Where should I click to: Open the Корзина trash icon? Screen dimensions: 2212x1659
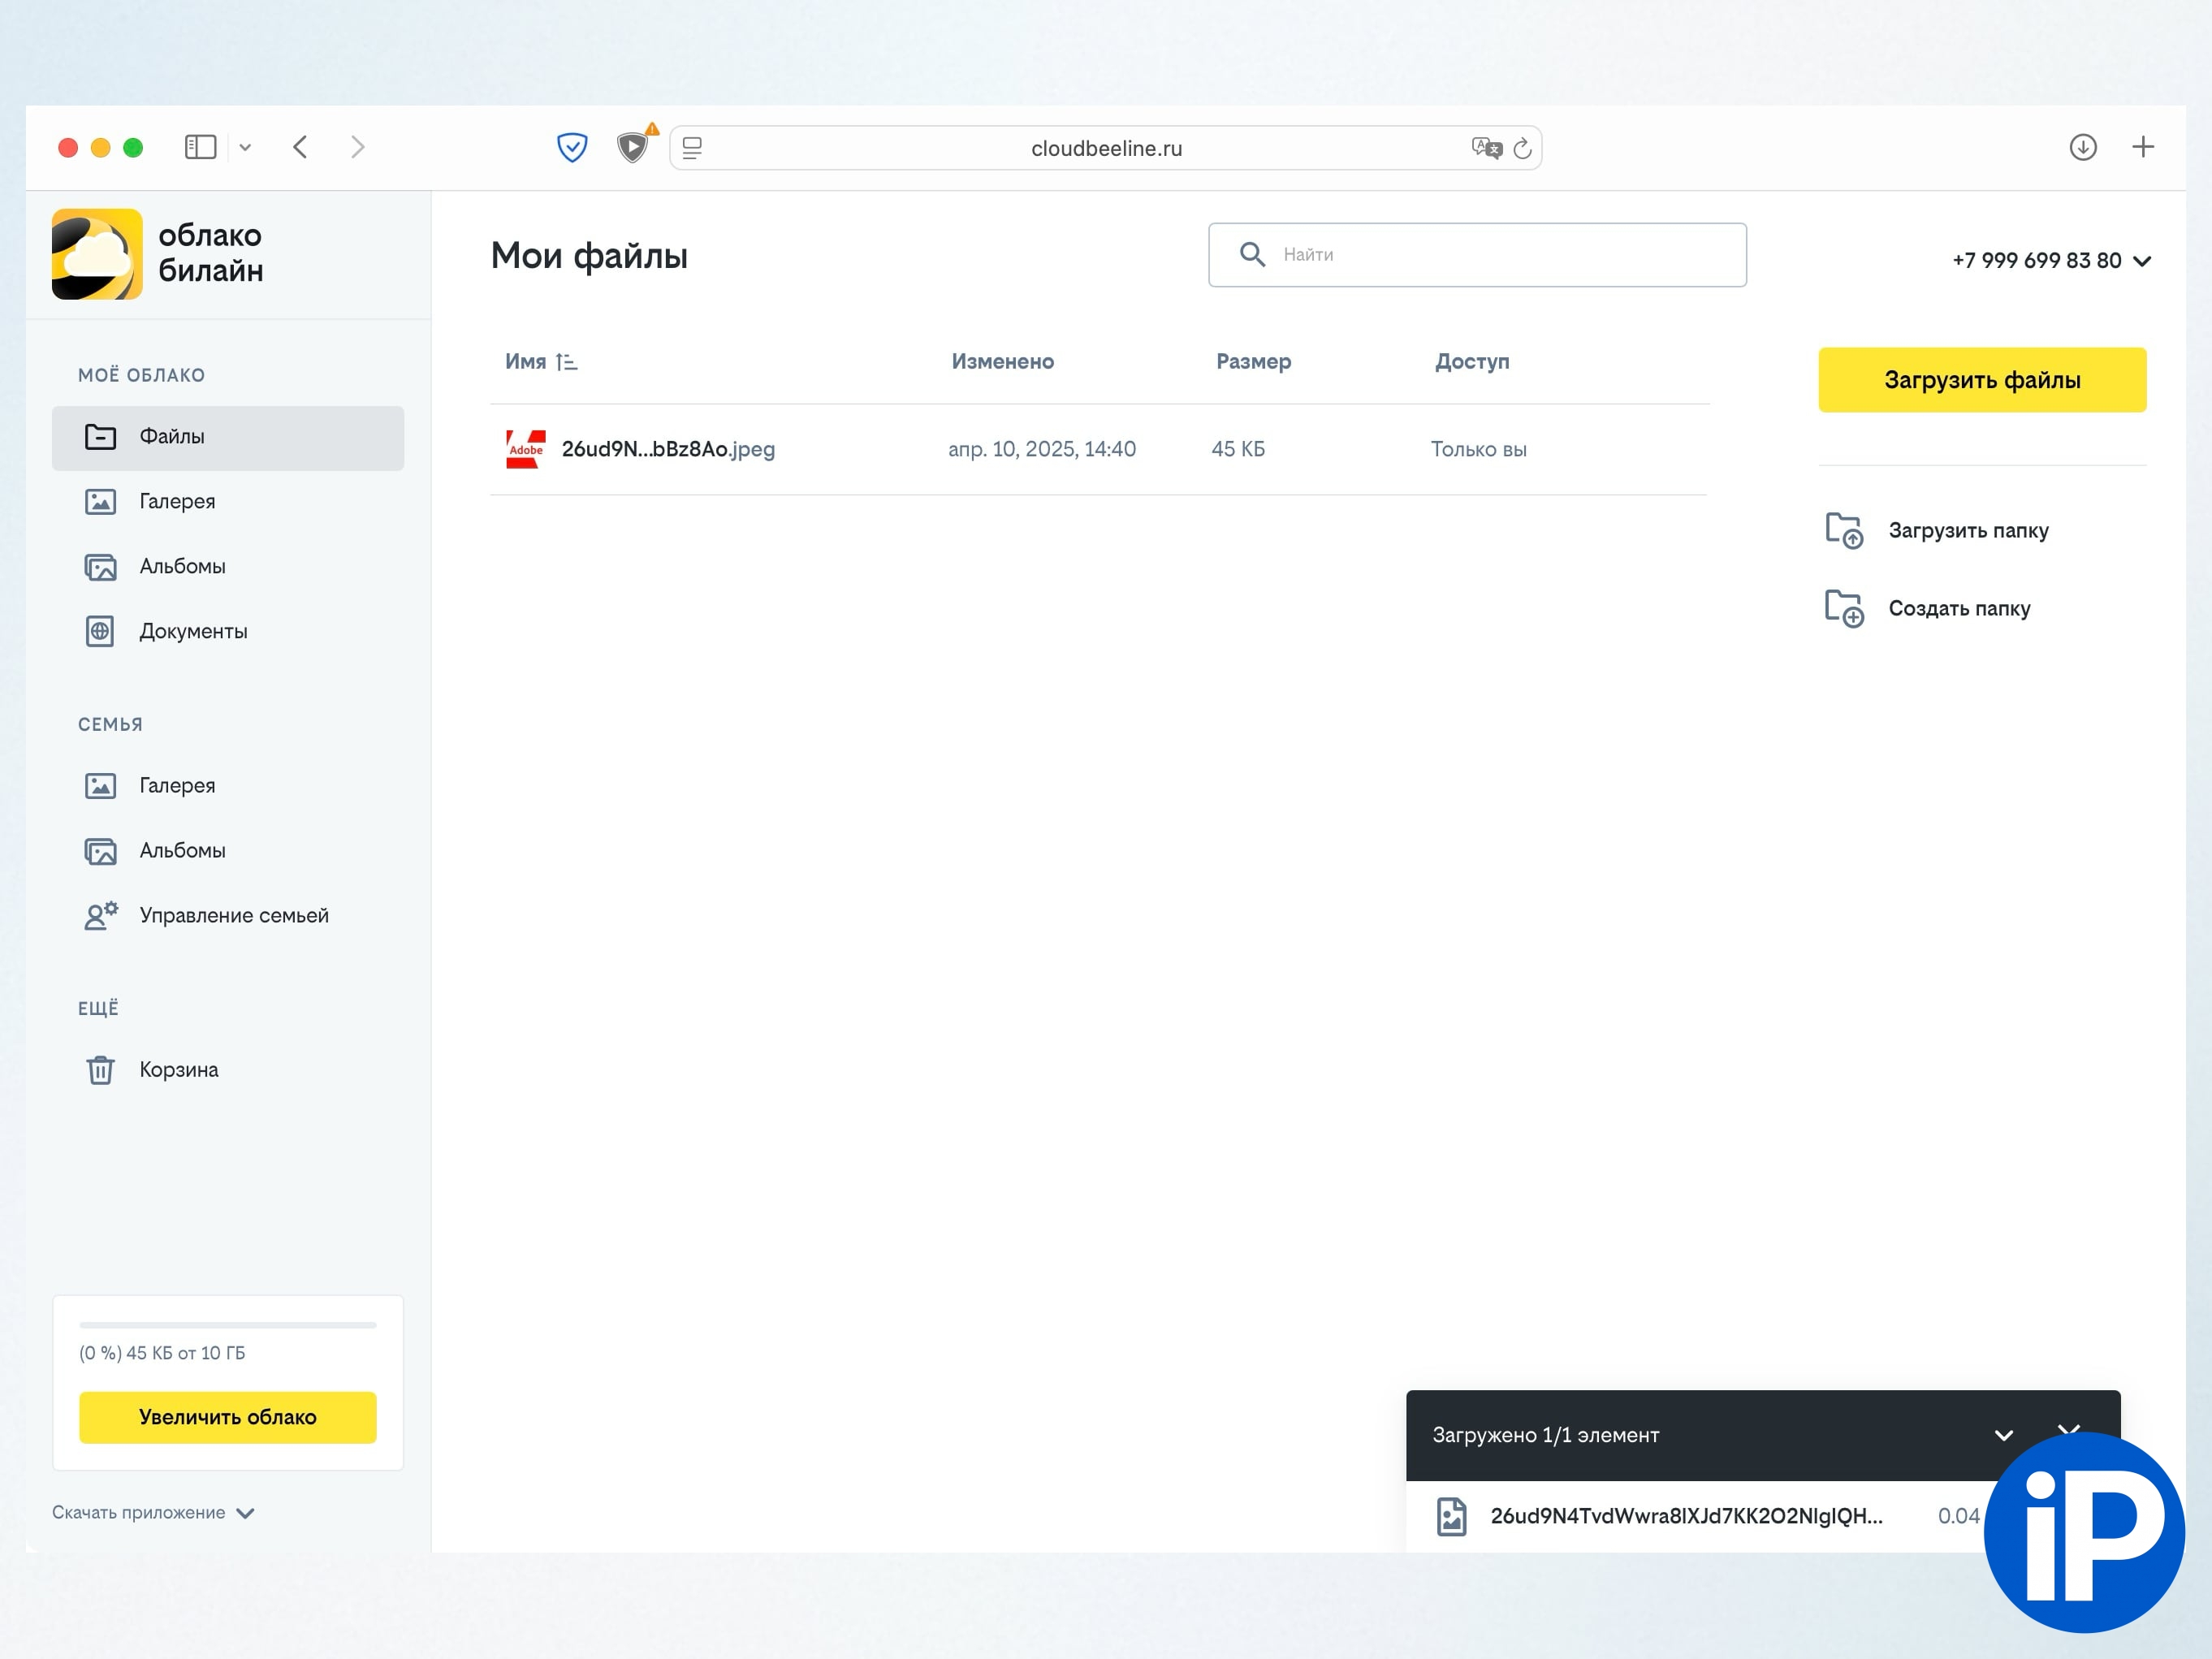tap(100, 1070)
